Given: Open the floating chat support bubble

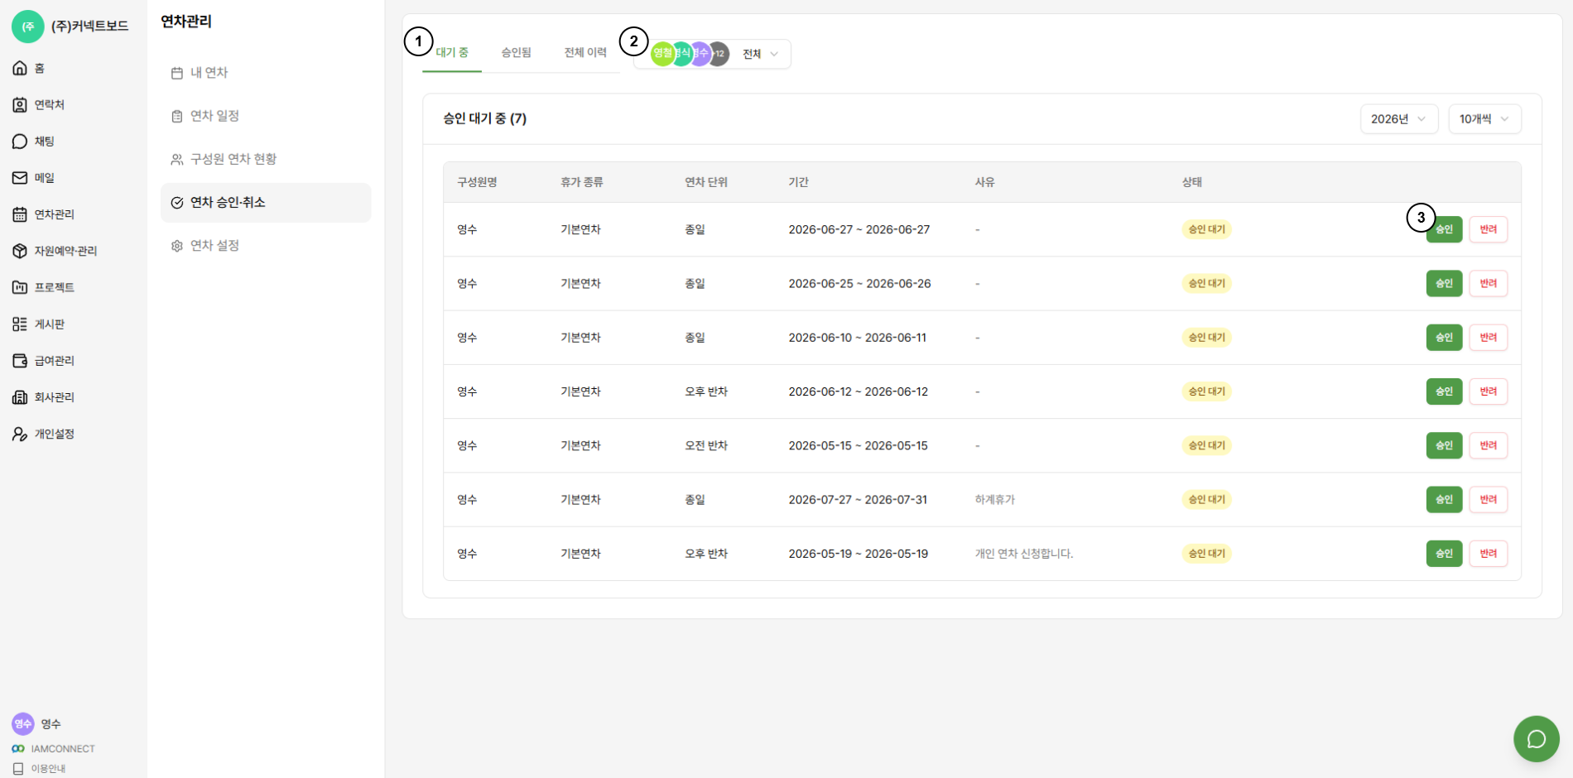Looking at the screenshot, I should 1536,738.
